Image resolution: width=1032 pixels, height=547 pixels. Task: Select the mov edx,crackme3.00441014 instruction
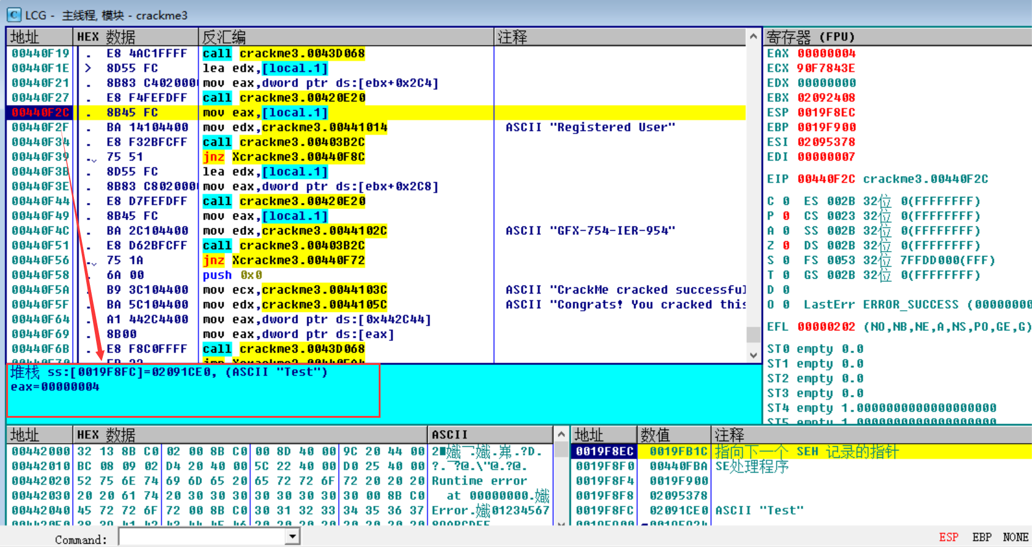pyautogui.click(x=295, y=127)
